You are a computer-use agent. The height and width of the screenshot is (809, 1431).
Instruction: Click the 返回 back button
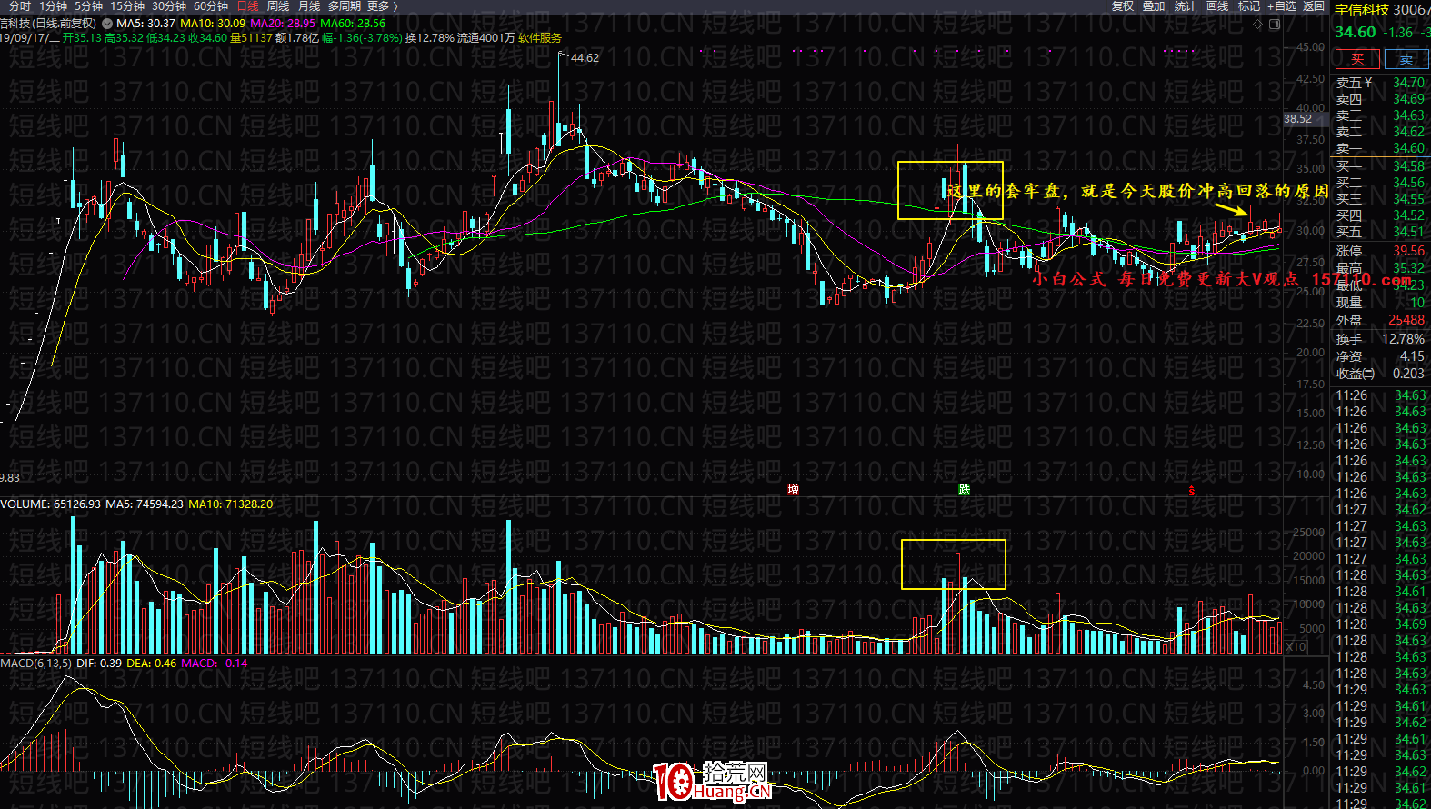coord(1314,6)
